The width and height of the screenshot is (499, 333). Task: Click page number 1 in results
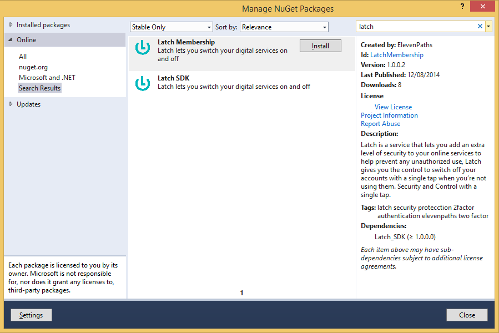click(241, 292)
